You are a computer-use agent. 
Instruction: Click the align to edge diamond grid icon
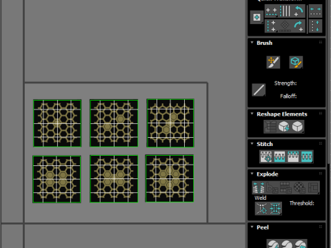(285, 26)
